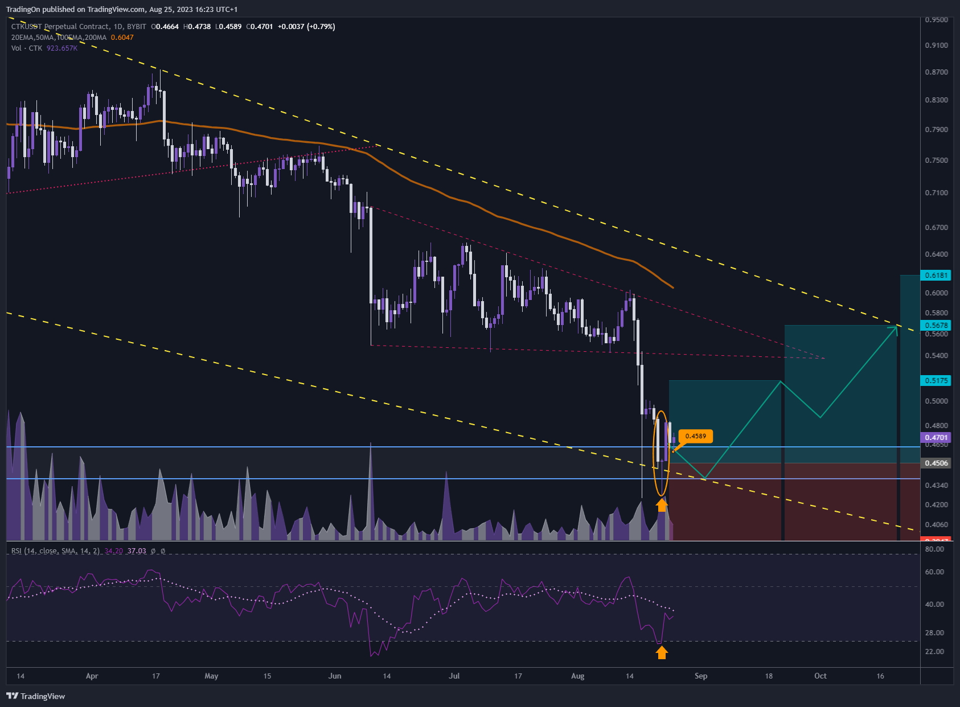Click the Vol · CTK volume legend
This screenshot has height=707, width=960.
click(27, 48)
